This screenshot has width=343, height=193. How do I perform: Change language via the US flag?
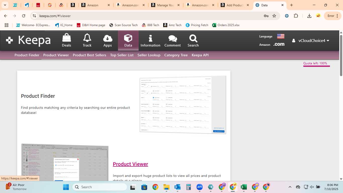[x=281, y=36]
